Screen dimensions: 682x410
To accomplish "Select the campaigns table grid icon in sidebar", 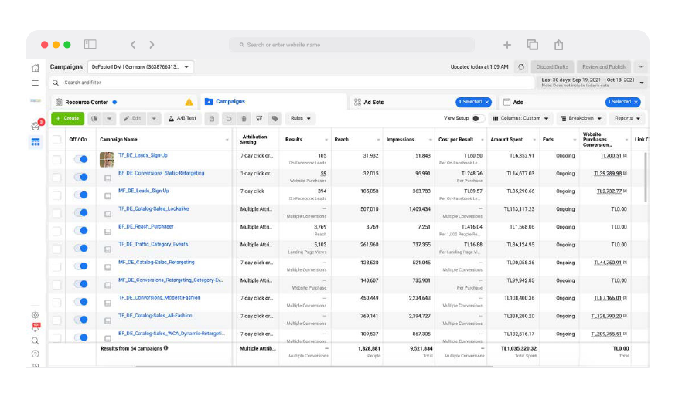I will (x=36, y=142).
